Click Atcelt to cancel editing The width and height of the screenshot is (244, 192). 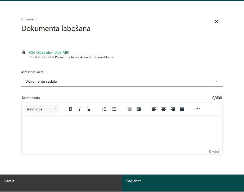61,183
